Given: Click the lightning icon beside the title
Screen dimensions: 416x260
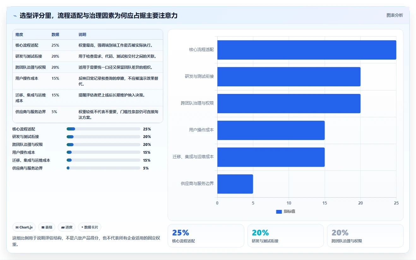Looking at the screenshot, I should pos(15,15).
